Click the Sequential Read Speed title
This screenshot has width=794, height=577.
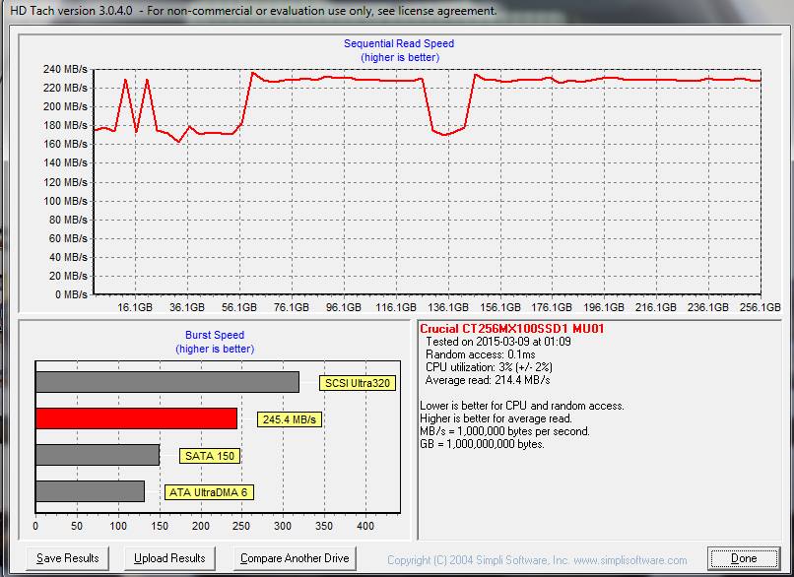point(399,43)
